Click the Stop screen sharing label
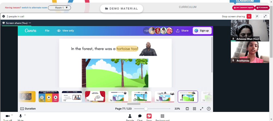 click(x=233, y=17)
